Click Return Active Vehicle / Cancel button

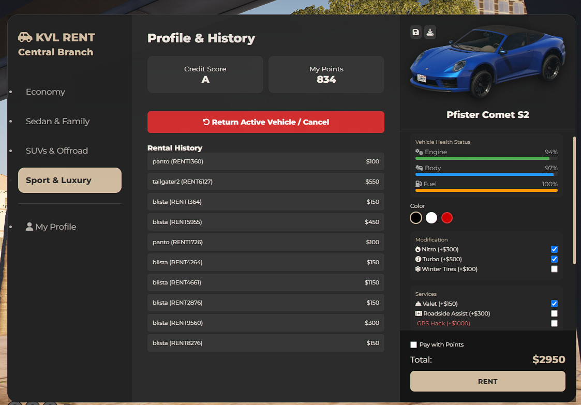tap(266, 122)
